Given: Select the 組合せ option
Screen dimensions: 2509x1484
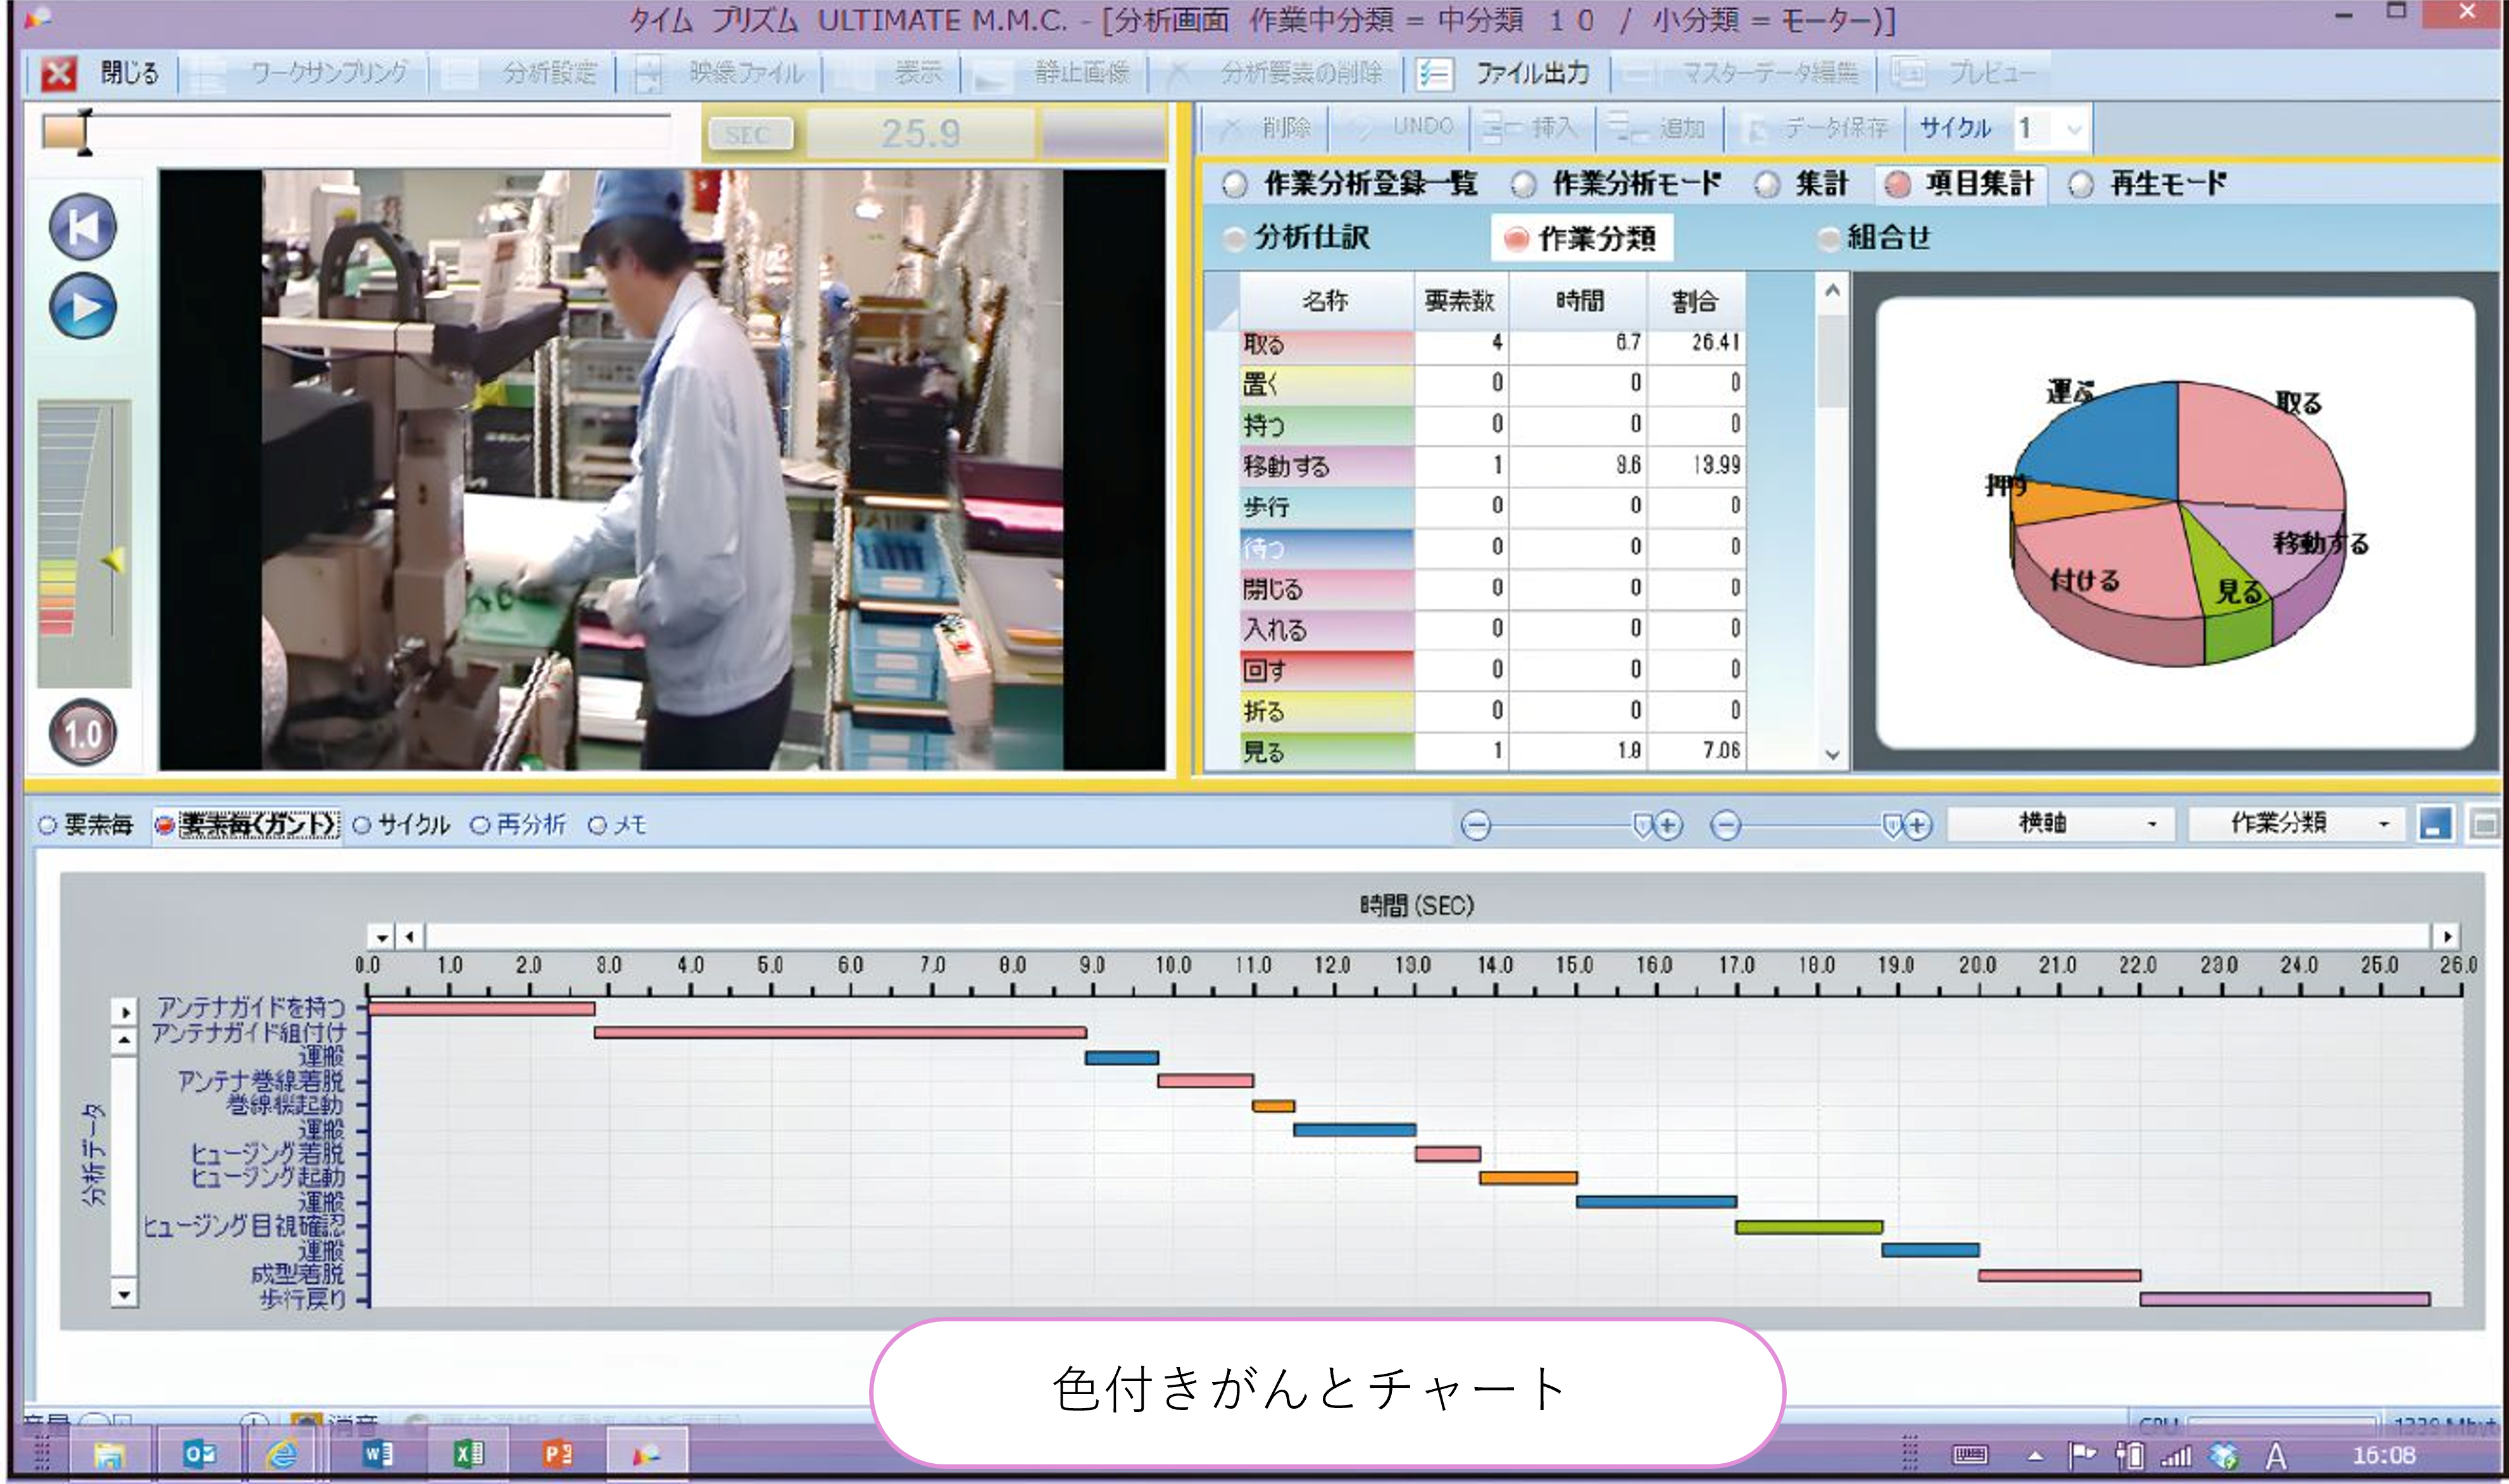Looking at the screenshot, I should point(1875,238).
